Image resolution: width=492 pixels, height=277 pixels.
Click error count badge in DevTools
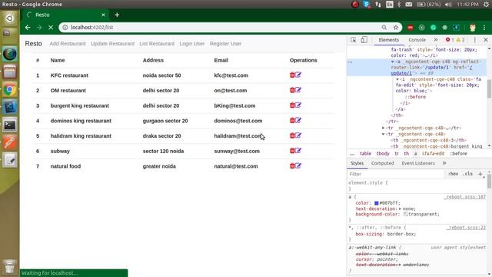450,40
